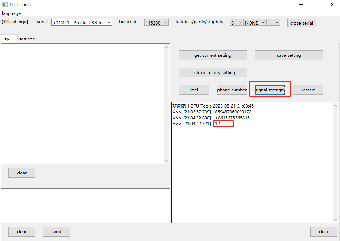340x241 pixels.
Task: Open the language menu
Action: [x=11, y=13]
